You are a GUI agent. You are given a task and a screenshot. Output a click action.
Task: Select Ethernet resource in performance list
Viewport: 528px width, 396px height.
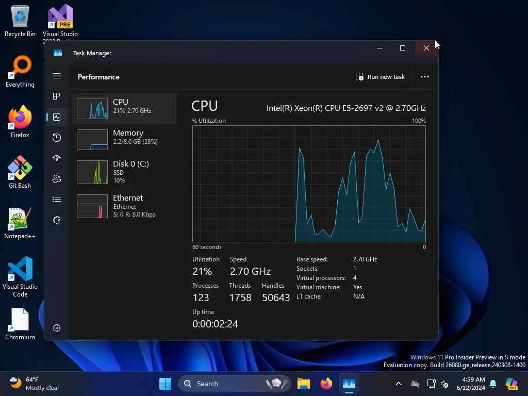124,206
